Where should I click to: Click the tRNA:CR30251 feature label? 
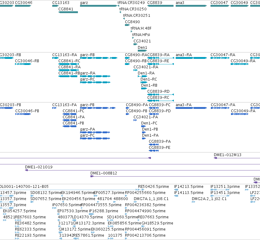(x=137, y=15)
